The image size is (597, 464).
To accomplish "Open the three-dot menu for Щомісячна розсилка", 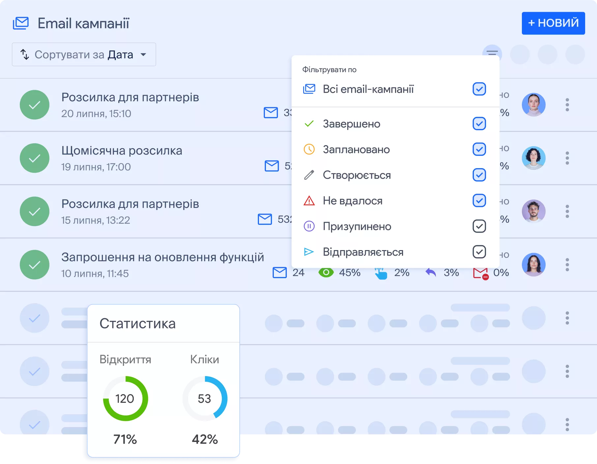I will (567, 158).
